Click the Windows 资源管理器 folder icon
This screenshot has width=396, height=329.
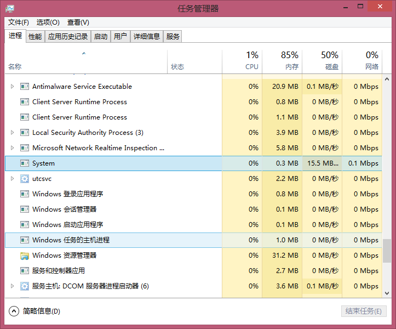25,256
